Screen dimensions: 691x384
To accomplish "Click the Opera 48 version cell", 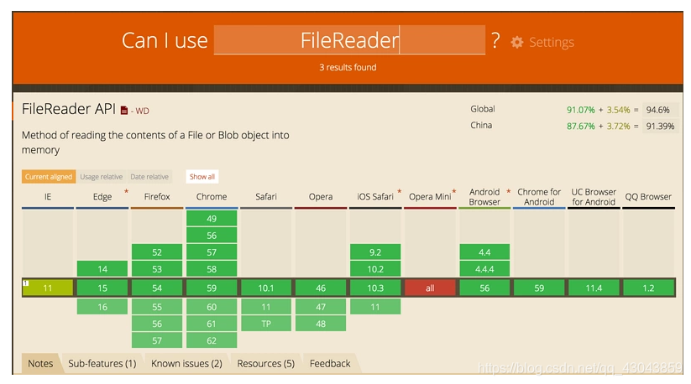I will coord(321,324).
